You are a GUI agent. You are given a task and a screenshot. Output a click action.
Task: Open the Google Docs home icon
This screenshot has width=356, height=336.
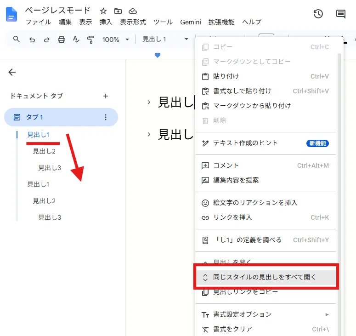coord(11,14)
